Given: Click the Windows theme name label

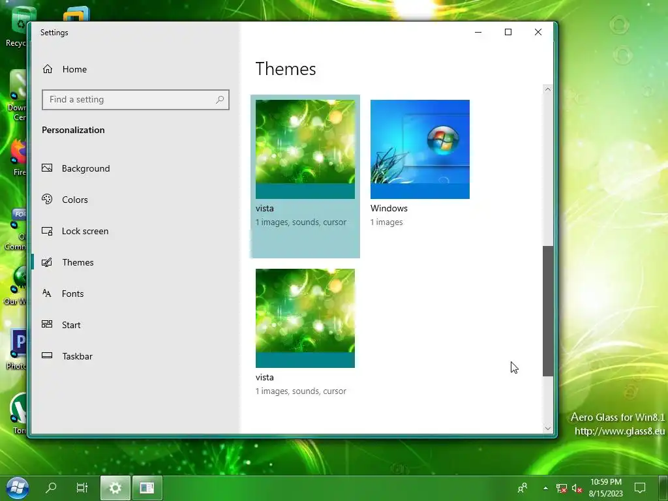Looking at the screenshot, I should (x=389, y=208).
